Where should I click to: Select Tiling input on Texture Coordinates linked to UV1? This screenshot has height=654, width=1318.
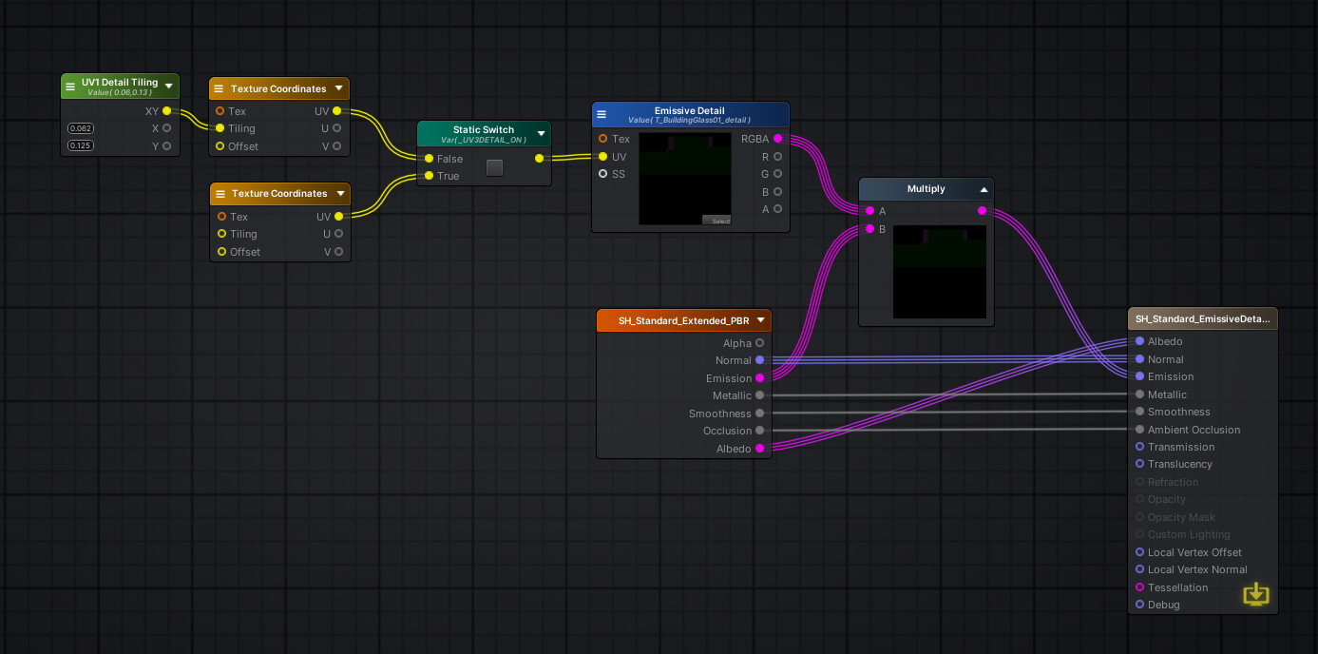point(220,128)
